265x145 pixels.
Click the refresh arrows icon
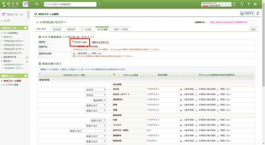click(x=258, y=13)
